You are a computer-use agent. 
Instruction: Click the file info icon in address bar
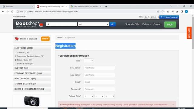(18, 12)
